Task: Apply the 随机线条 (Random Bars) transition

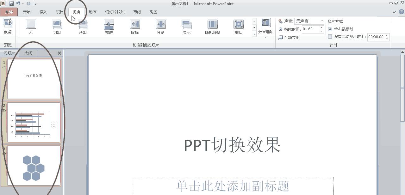Action: coord(212,27)
